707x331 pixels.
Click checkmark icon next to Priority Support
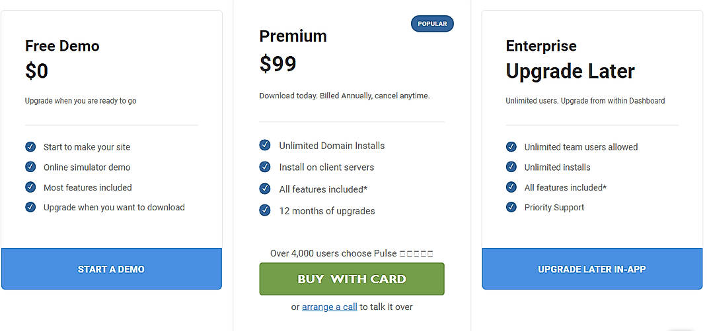pos(511,207)
